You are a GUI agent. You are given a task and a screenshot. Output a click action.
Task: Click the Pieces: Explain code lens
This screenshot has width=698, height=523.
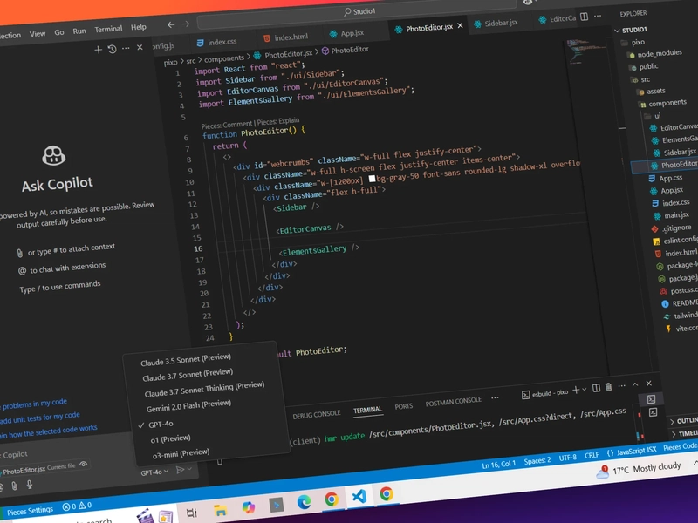coord(278,121)
